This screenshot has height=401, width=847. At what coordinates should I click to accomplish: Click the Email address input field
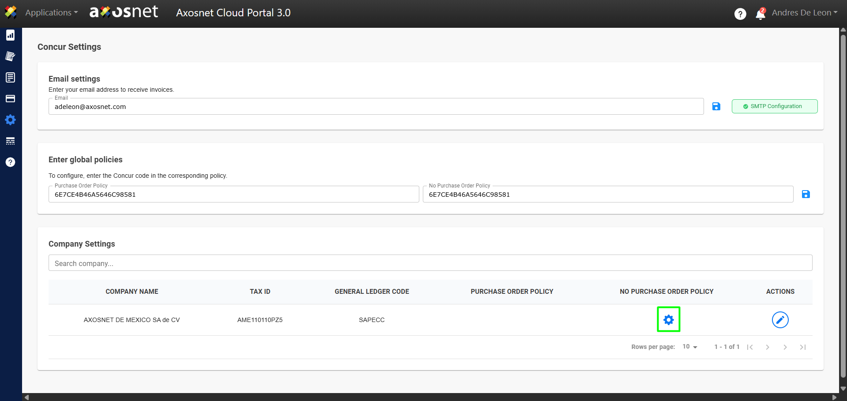click(376, 106)
